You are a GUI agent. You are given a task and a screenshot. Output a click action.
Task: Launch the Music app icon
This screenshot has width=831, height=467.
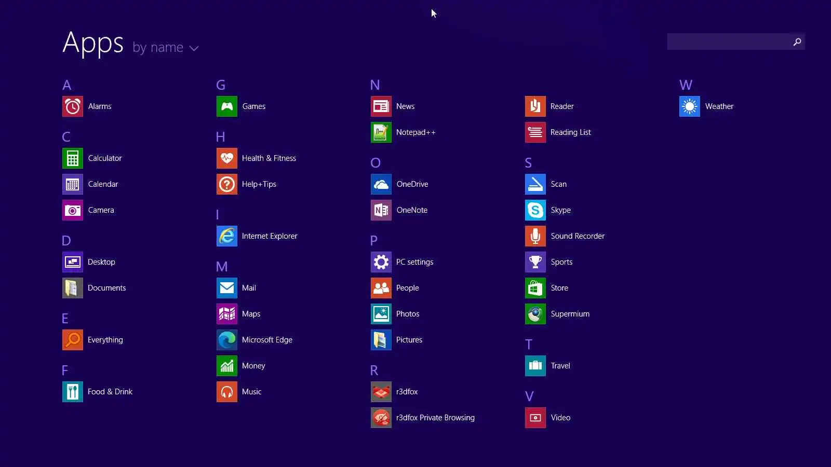point(227,392)
